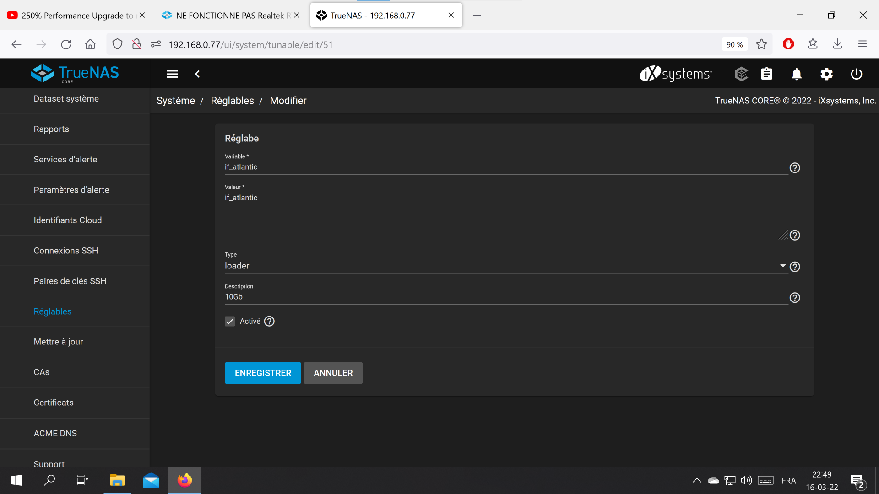Open the Windows notification center
This screenshot has height=494, width=879.
pos(858,481)
